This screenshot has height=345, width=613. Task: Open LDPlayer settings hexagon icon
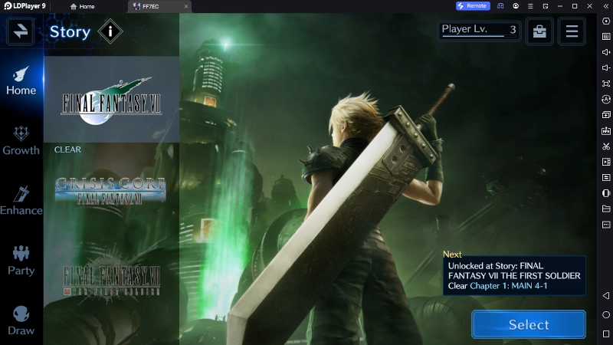pos(606,21)
